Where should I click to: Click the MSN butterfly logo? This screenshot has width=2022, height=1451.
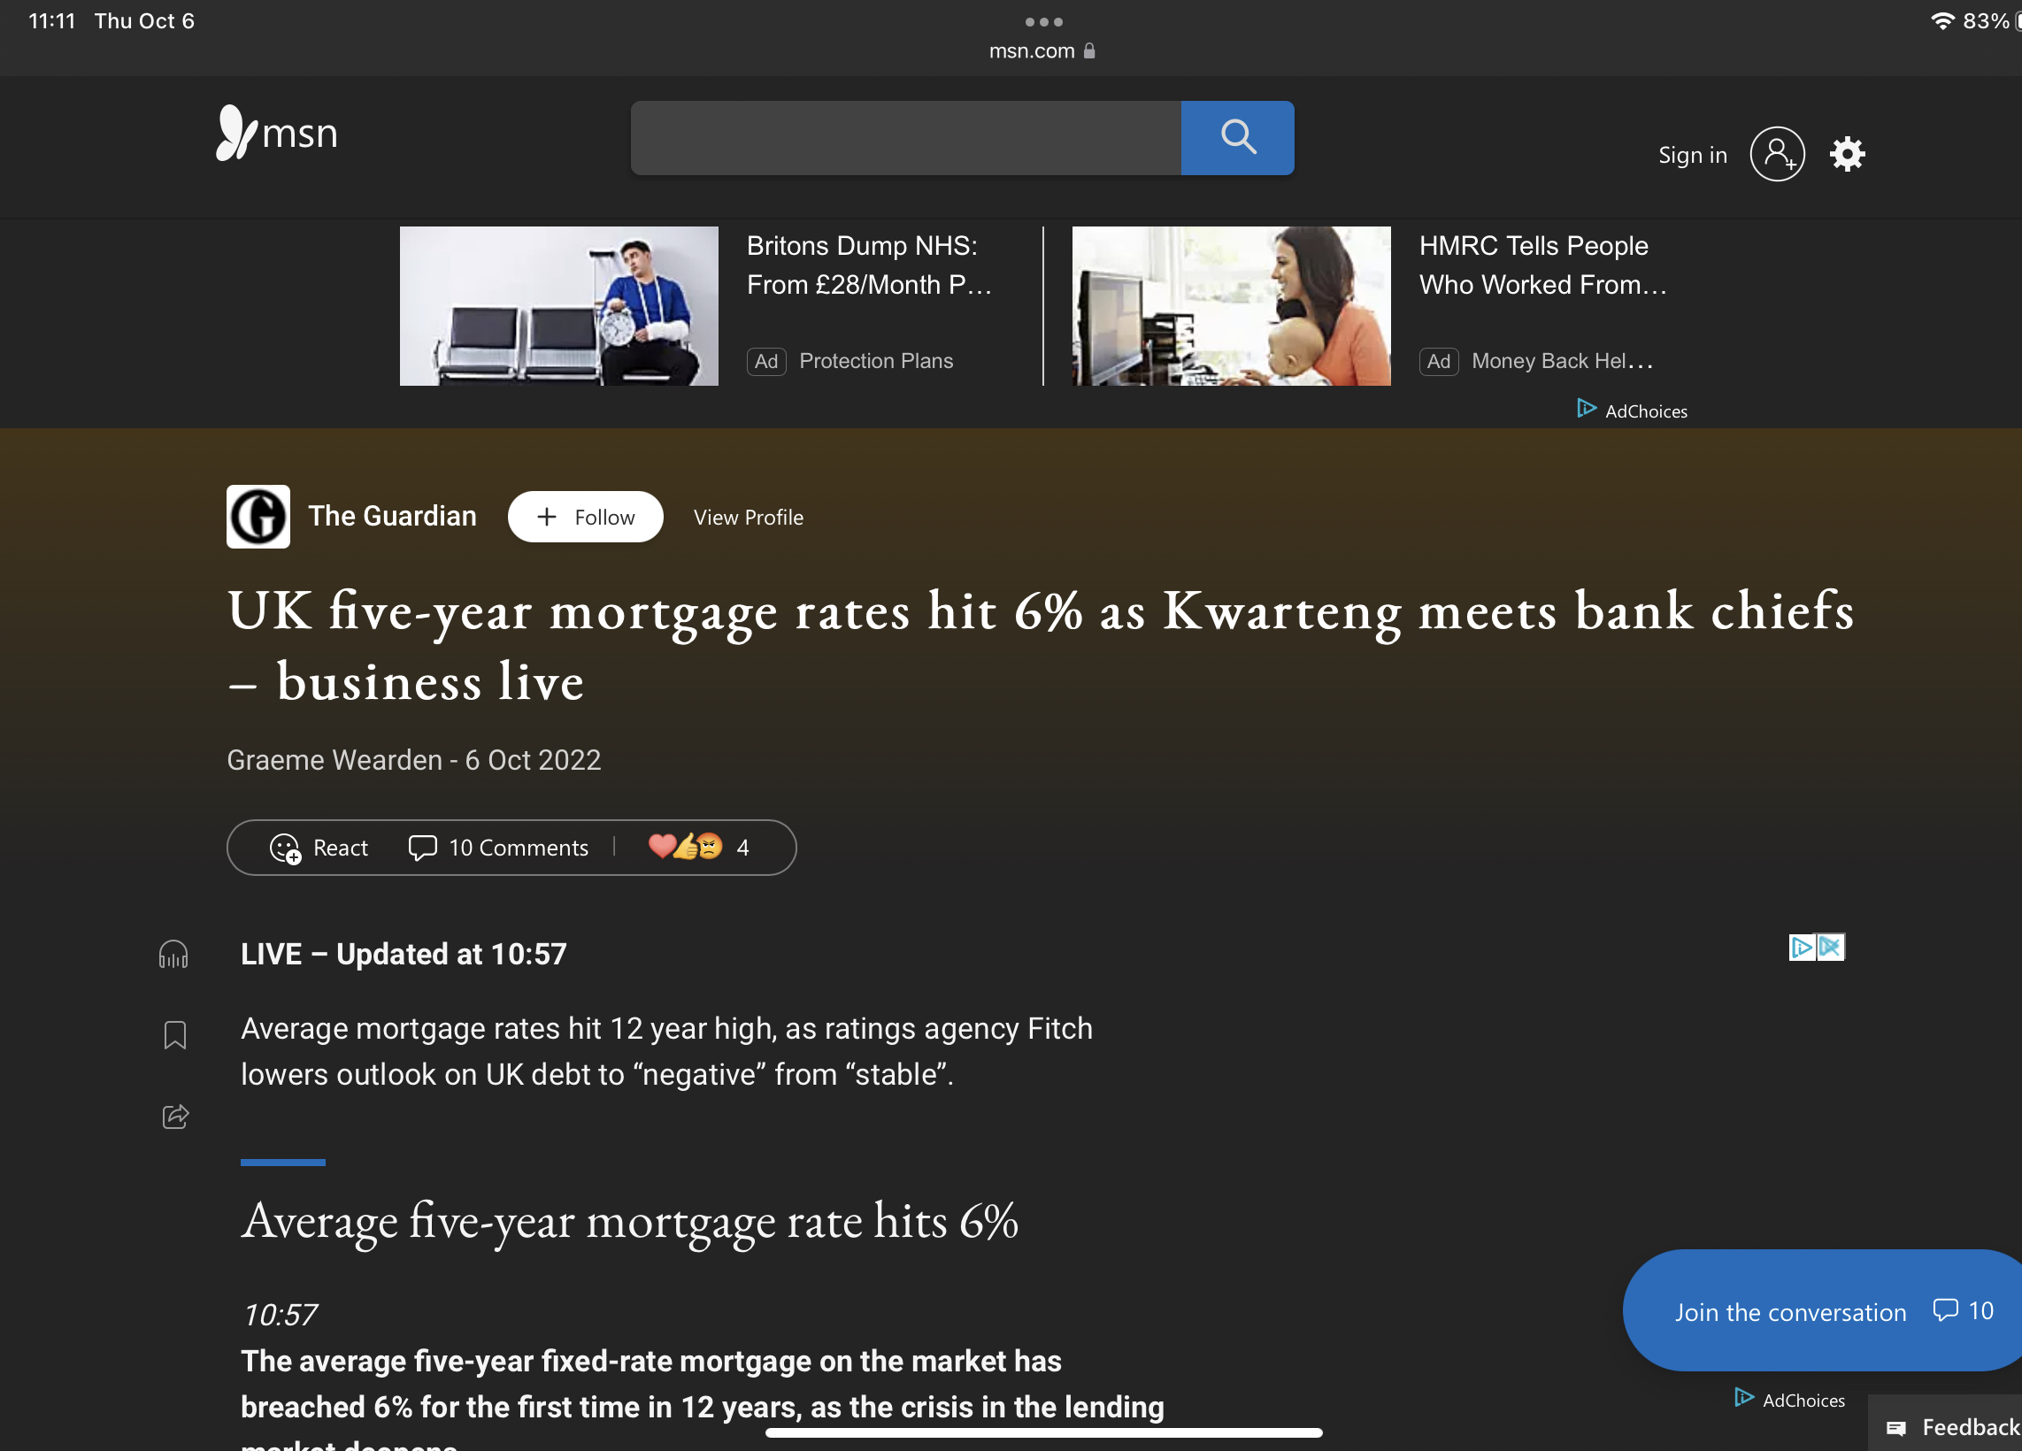point(276,133)
